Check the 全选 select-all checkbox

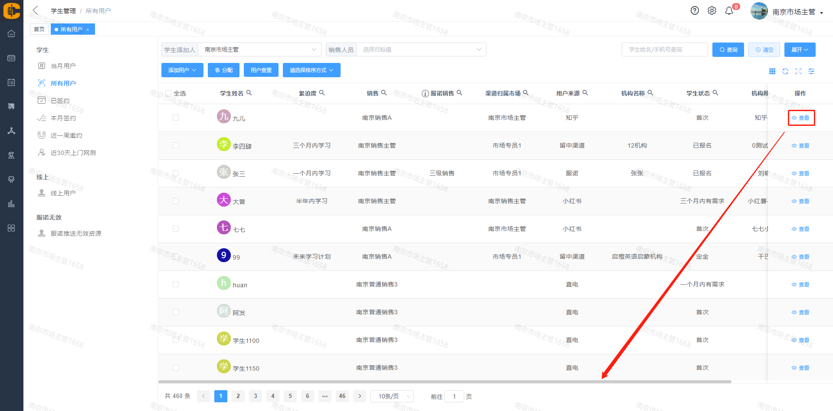168,93
